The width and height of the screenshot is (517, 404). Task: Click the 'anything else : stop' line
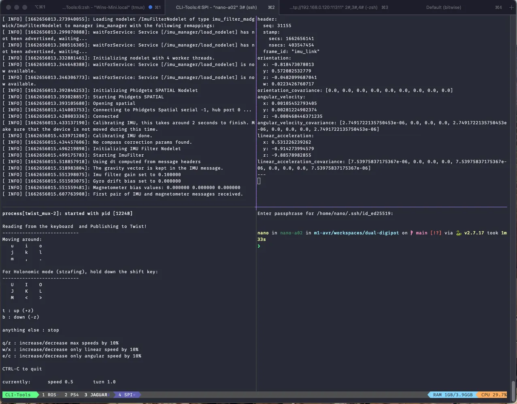coord(31,330)
